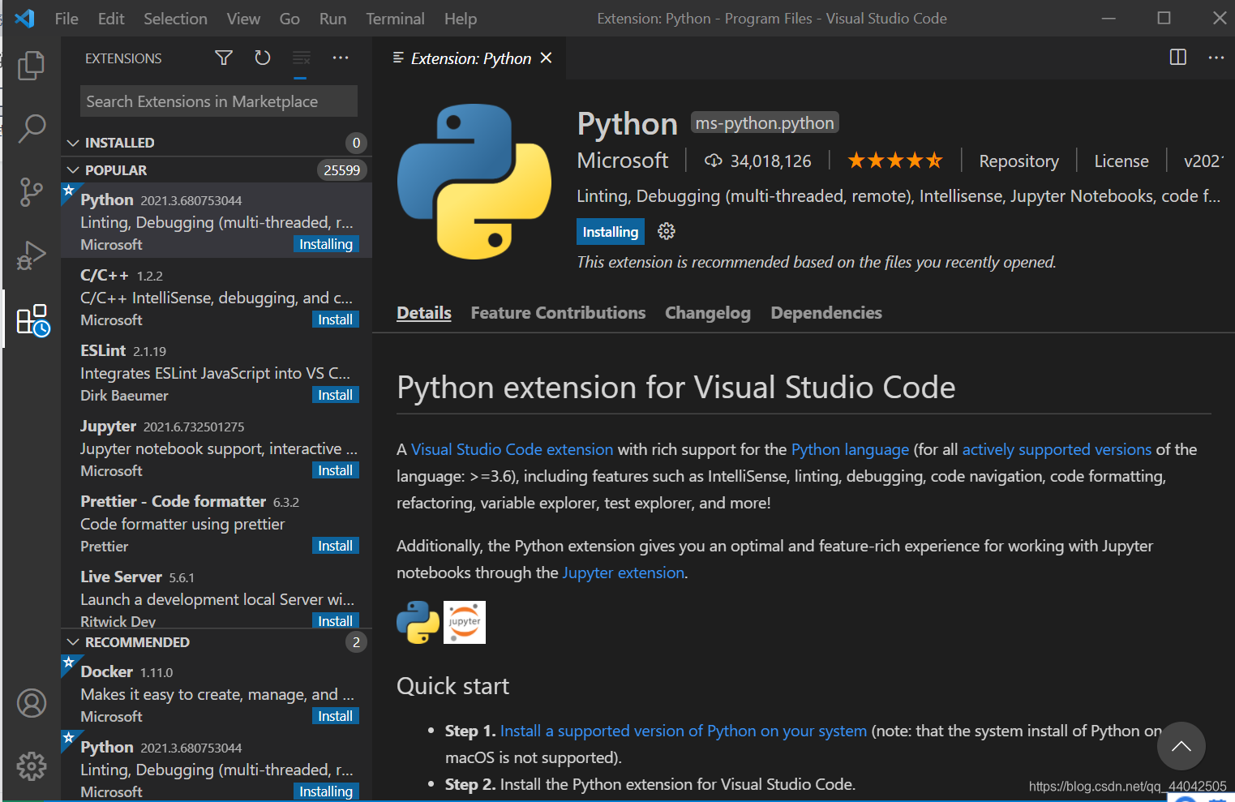Install the C/C++ extension
This screenshot has height=802, width=1235.
click(x=335, y=320)
